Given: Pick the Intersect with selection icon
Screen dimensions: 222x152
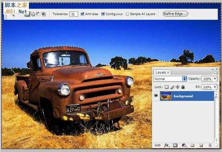Looking at the screenshot, I should [x=43, y=14].
